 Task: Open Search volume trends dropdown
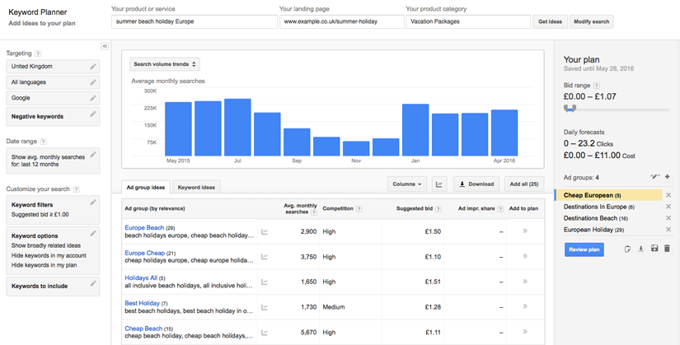tap(164, 64)
